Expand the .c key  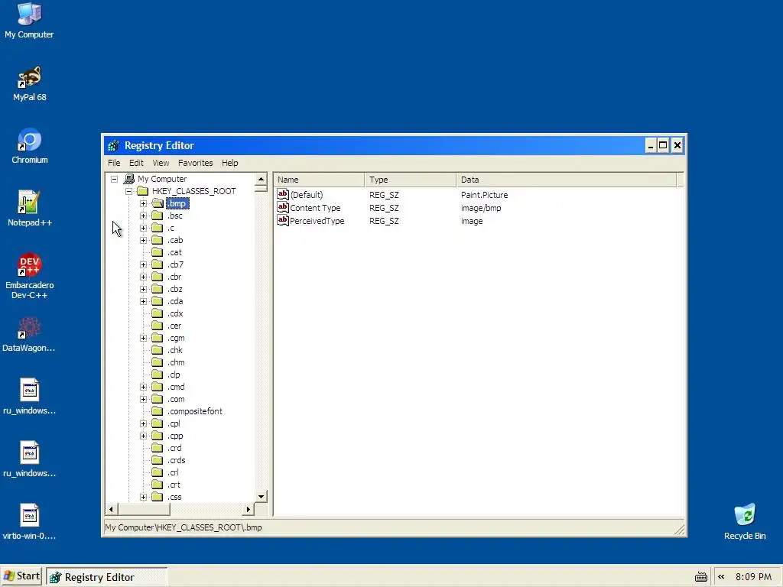143,228
